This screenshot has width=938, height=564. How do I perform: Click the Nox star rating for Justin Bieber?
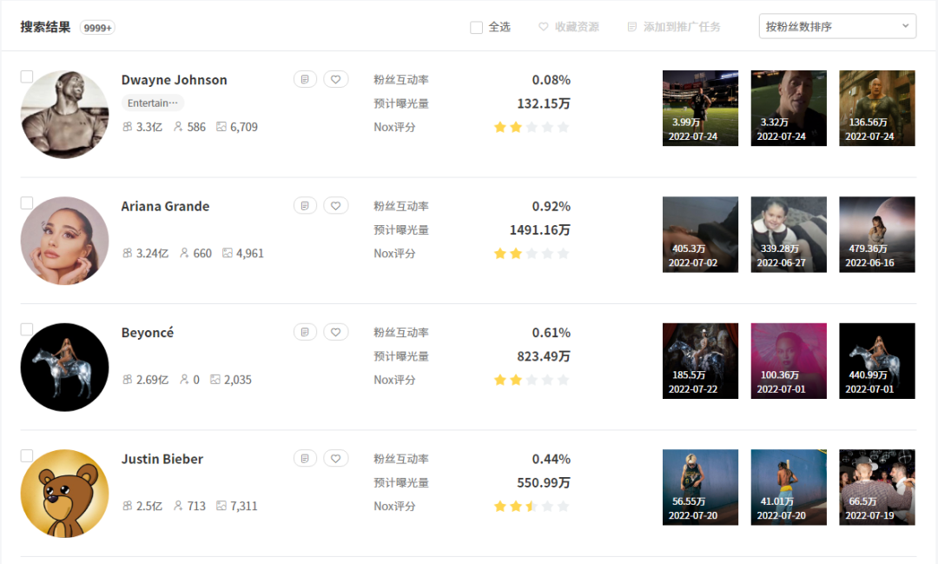(x=532, y=507)
